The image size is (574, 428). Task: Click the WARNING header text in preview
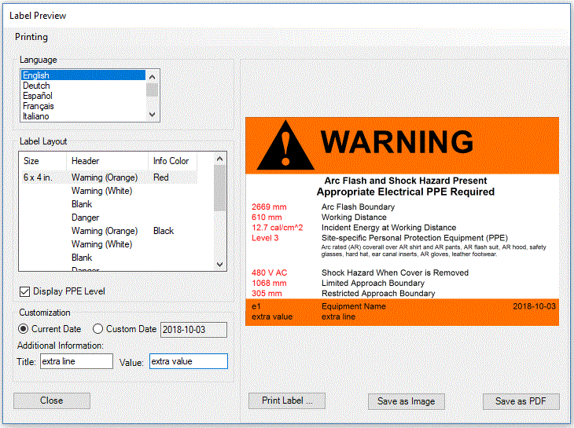click(x=397, y=142)
